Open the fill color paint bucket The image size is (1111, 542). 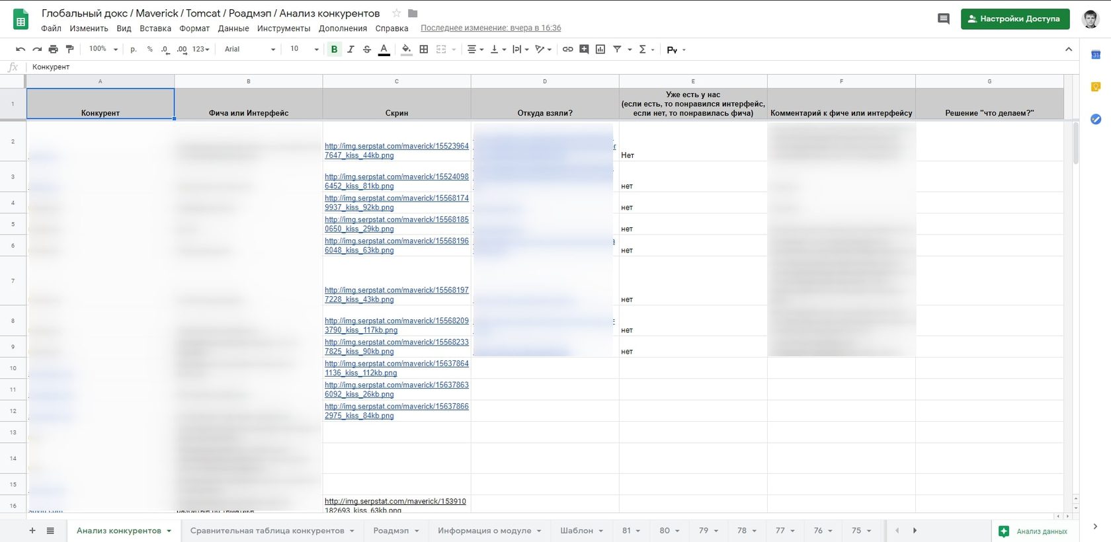click(406, 49)
